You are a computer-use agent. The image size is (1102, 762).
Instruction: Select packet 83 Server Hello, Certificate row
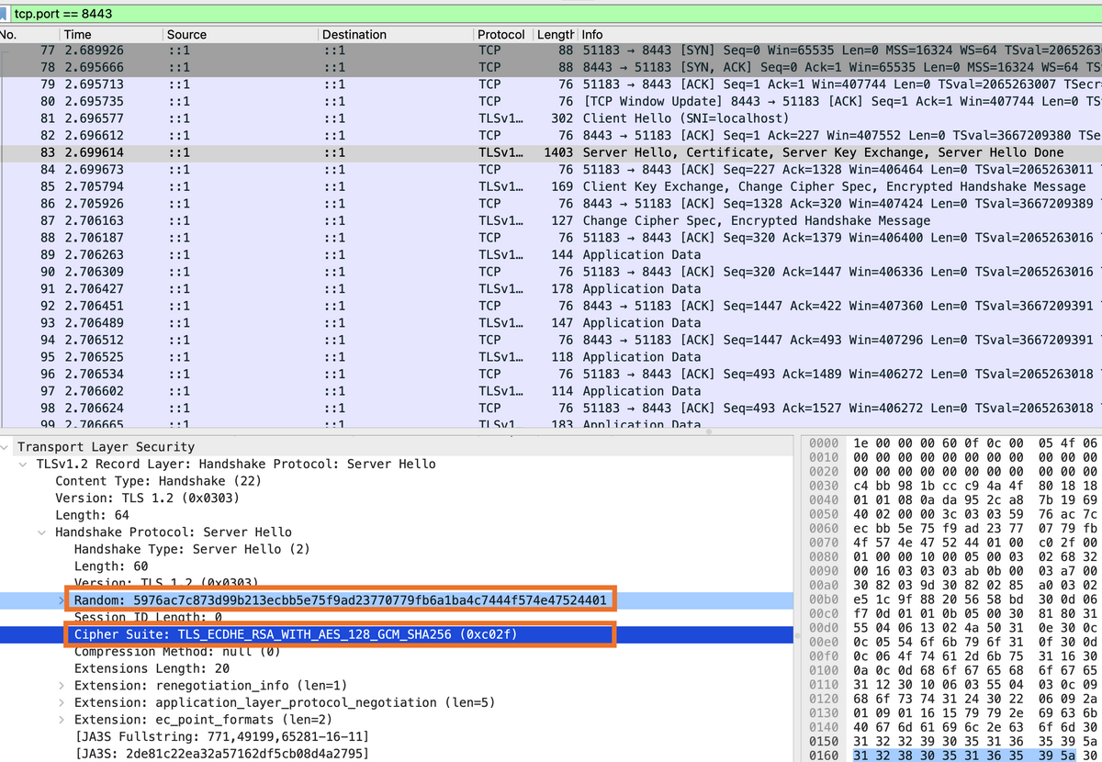click(x=551, y=152)
